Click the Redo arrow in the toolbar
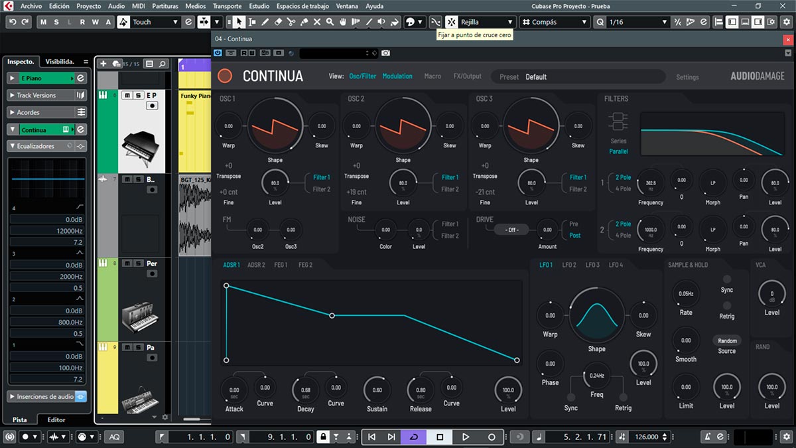Viewport: 796px width, 448px height. click(x=25, y=22)
